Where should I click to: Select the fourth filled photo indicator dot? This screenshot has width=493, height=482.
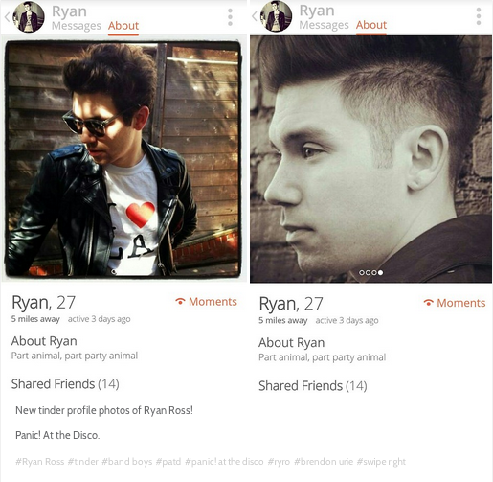click(x=380, y=273)
